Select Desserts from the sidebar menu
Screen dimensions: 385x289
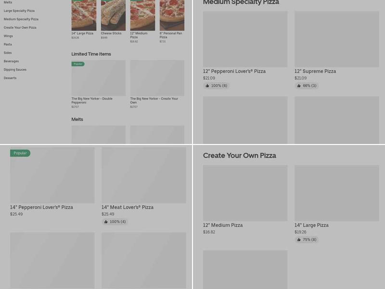[x=10, y=78]
